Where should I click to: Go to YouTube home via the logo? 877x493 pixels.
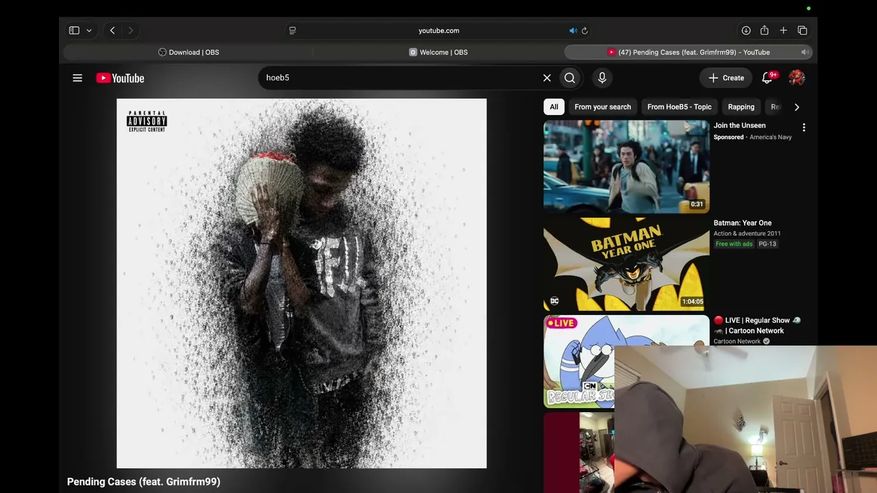(x=120, y=78)
